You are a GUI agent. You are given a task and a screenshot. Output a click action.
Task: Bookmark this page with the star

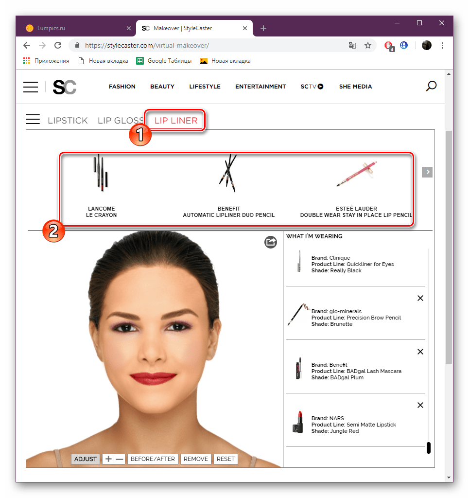pos(368,45)
